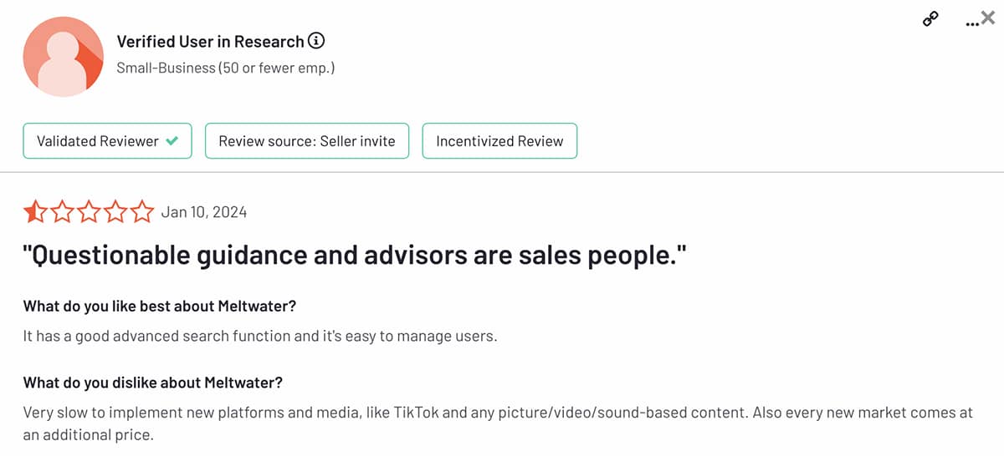Image resolution: width=1004 pixels, height=456 pixels.
Task: Click the second rating star
Action: click(x=62, y=212)
